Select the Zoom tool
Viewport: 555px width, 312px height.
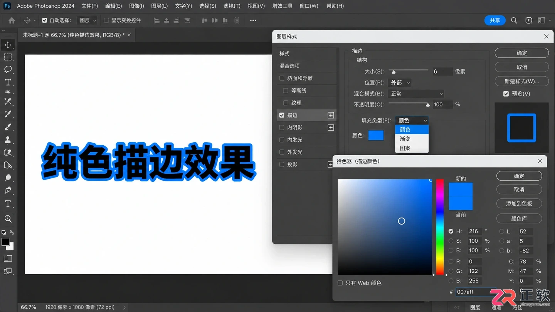coord(8,219)
